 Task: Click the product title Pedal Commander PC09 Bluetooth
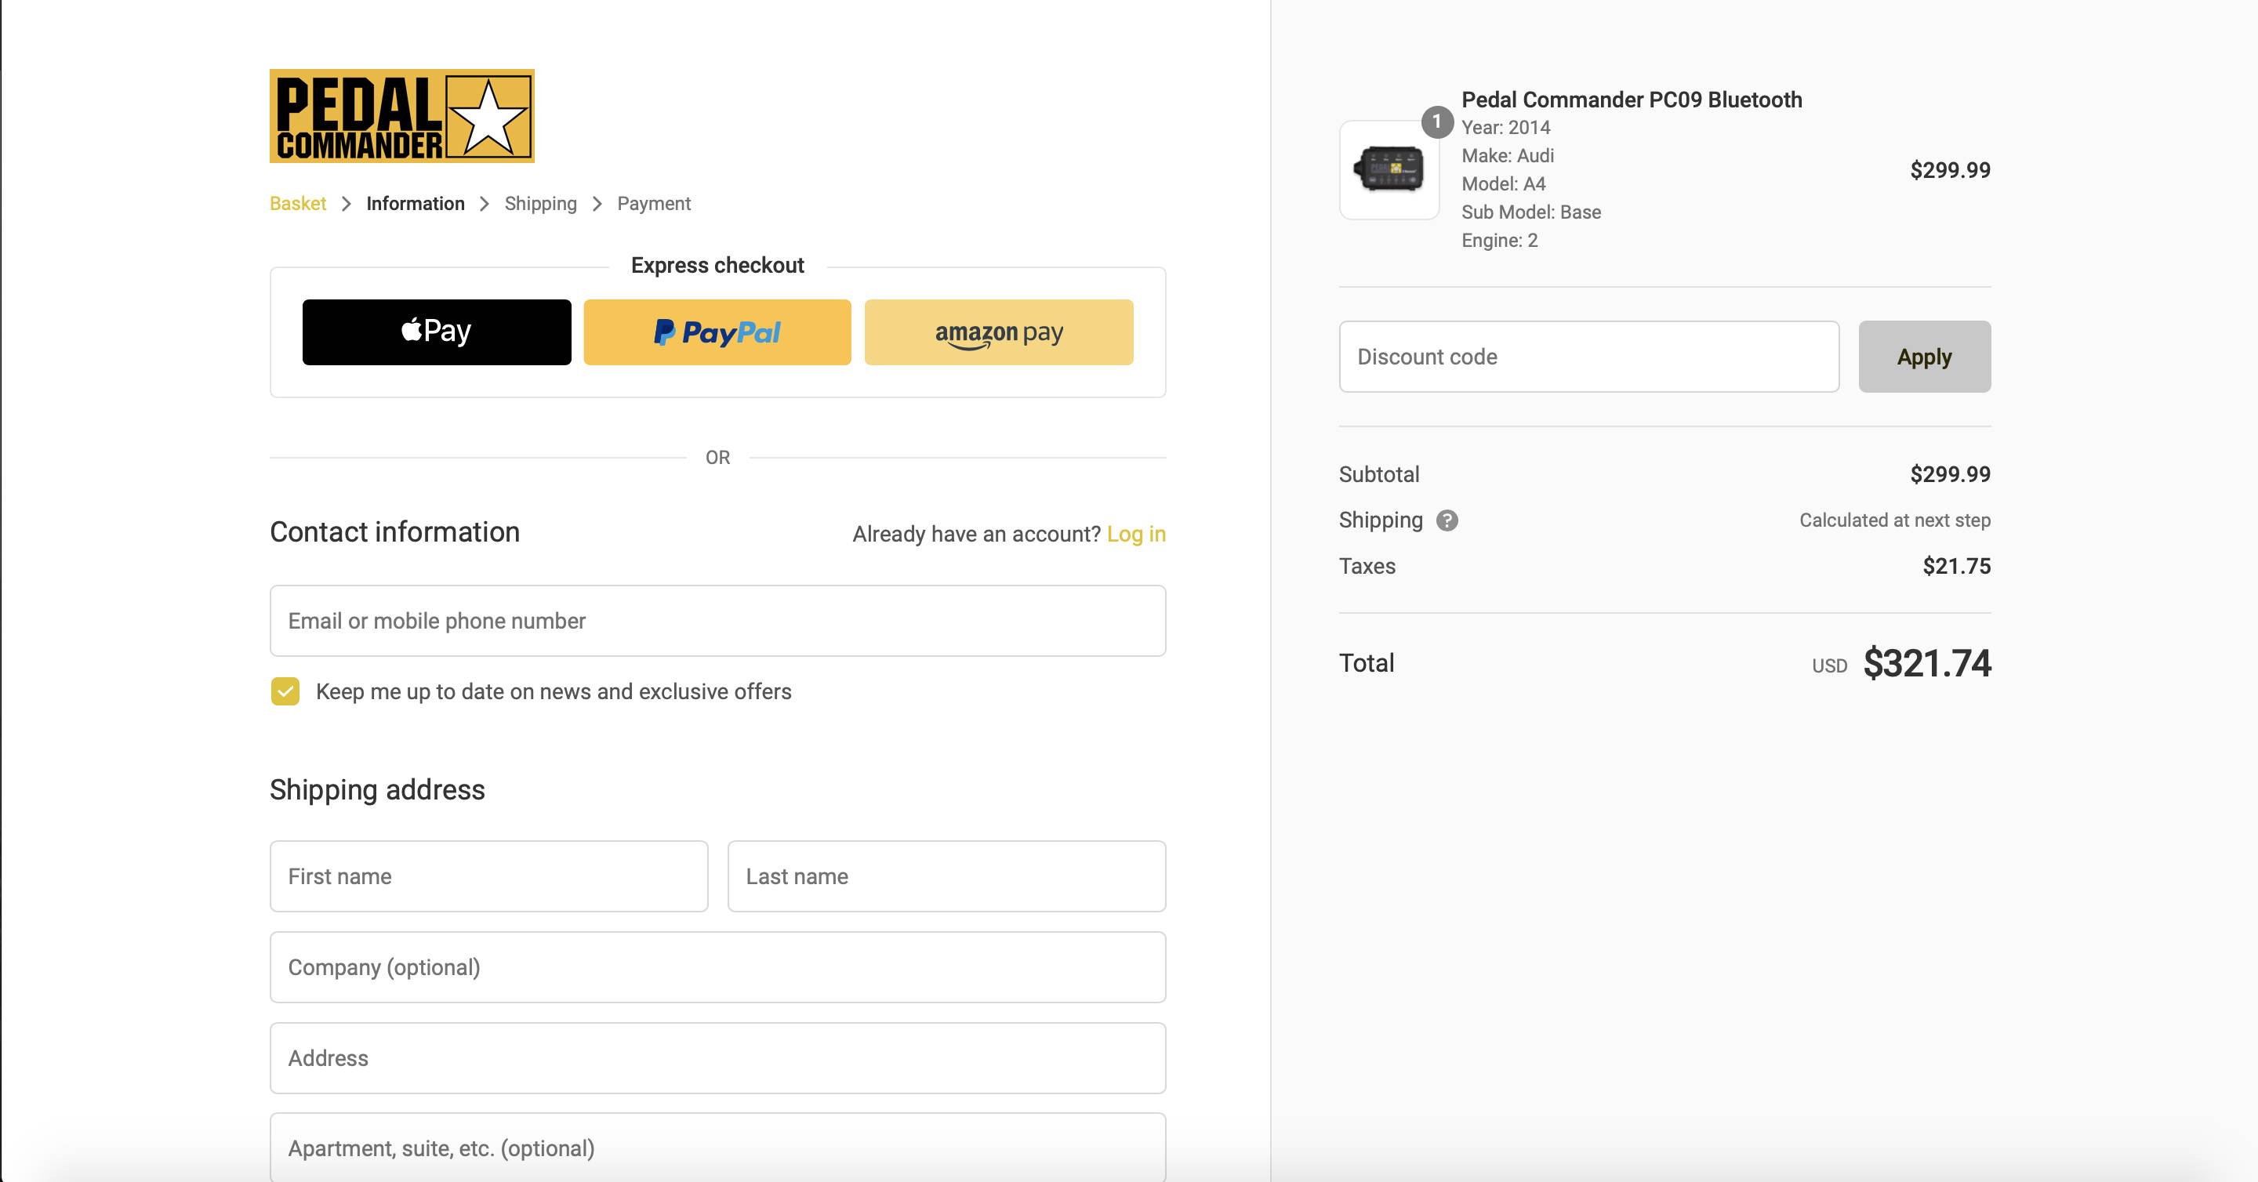1632,100
